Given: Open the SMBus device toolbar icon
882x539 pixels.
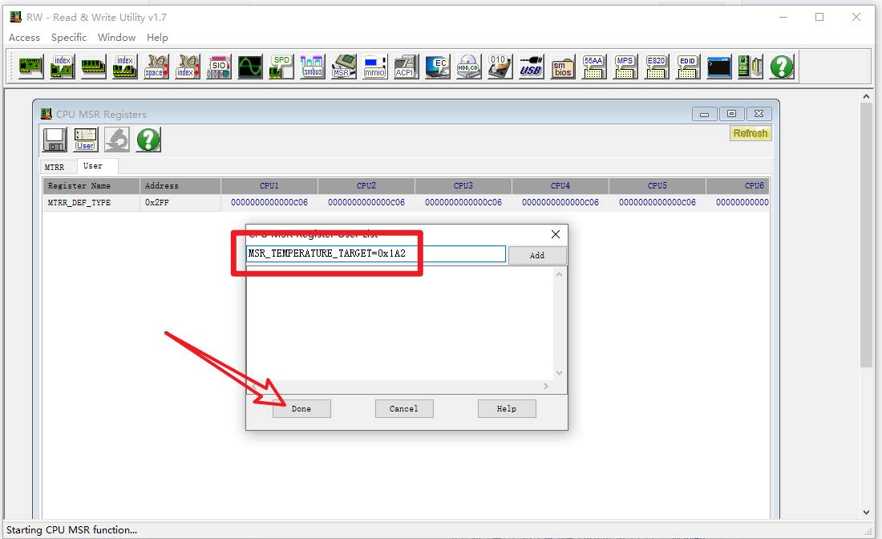Looking at the screenshot, I should tap(313, 66).
